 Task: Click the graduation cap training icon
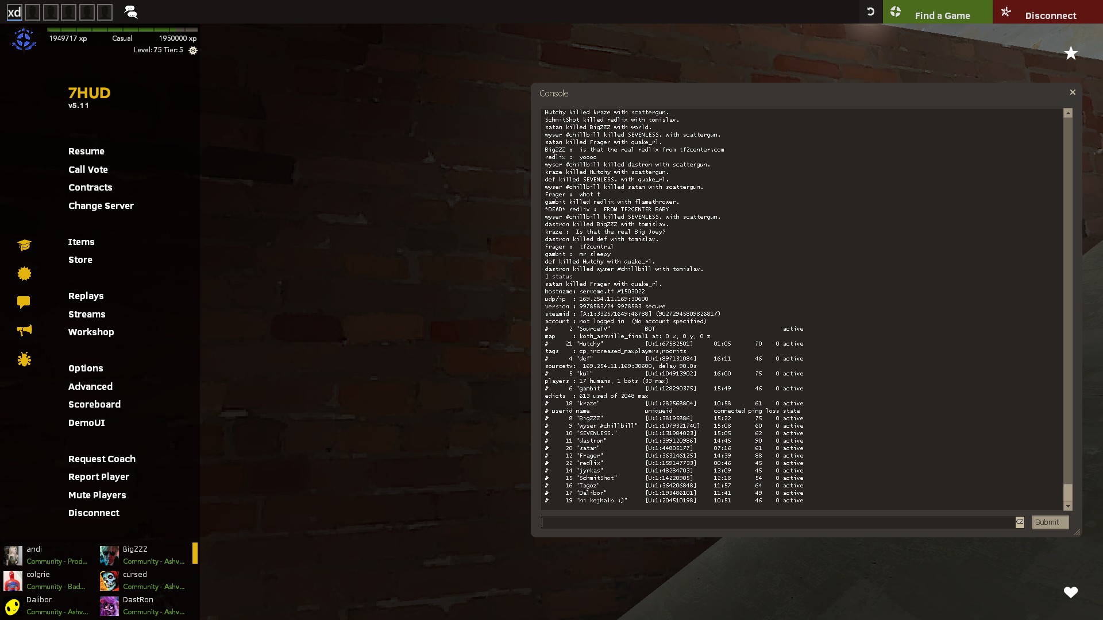tap(24, 245)
